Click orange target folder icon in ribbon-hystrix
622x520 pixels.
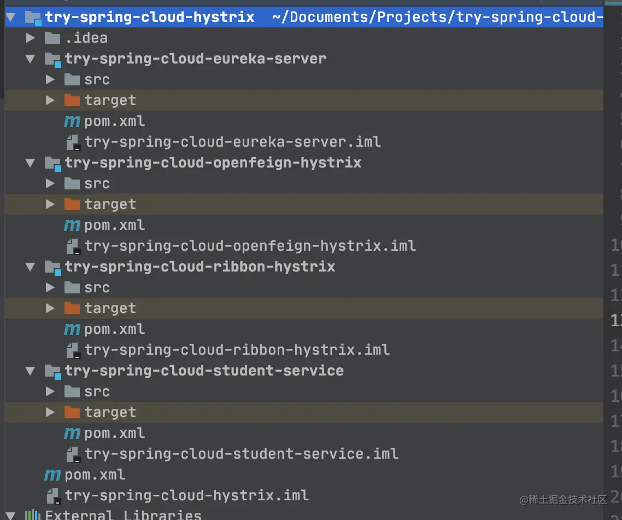click(72, 308)
